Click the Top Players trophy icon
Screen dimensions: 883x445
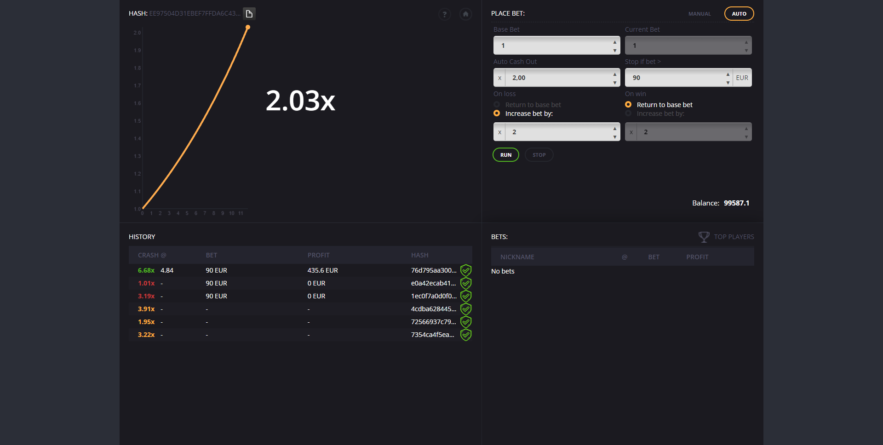704,237
